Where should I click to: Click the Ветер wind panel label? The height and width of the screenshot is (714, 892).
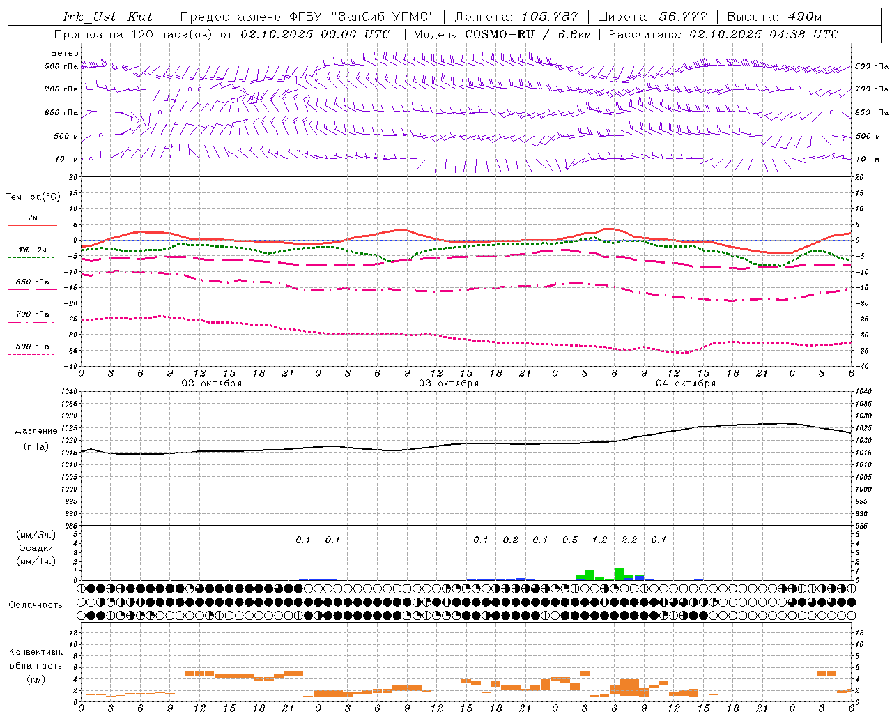point(65,53)
